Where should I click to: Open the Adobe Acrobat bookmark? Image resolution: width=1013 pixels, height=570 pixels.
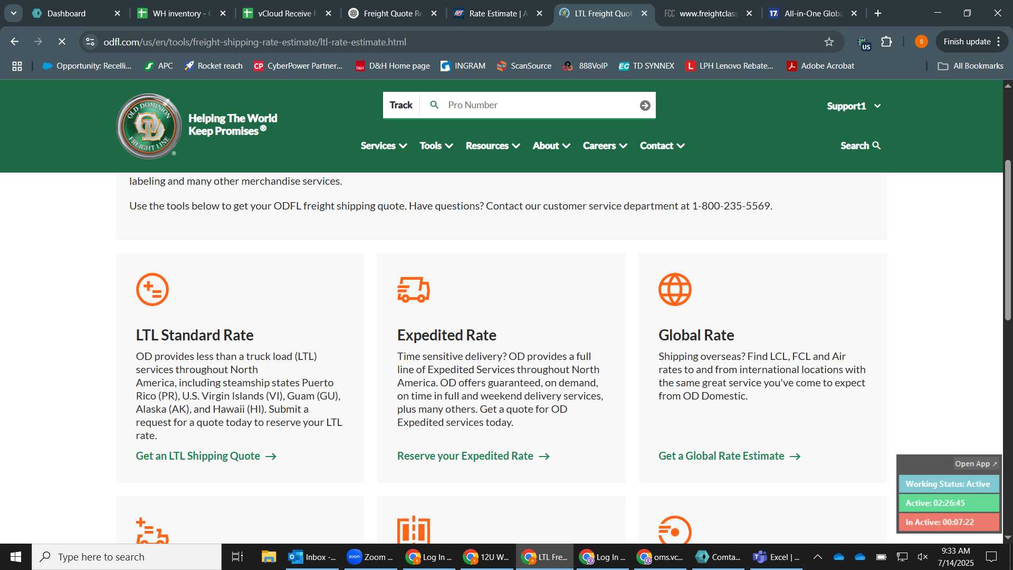tap(820, 66)
